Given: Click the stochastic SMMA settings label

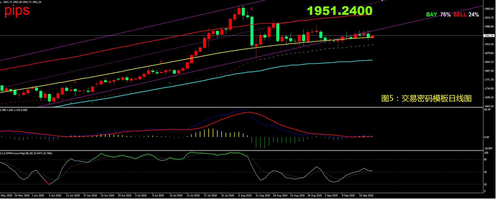Looking at the screenshot, I should pyautogui.click(x=26, y=153).
